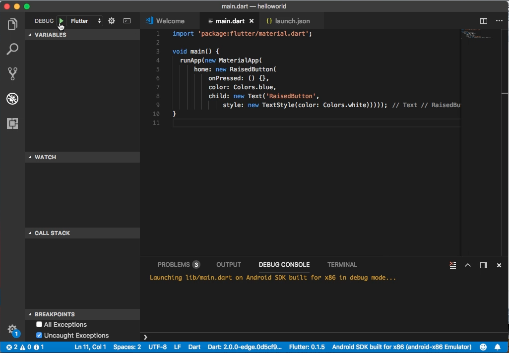Open the editor More Actions menu
509x353 pixels.
499,21
